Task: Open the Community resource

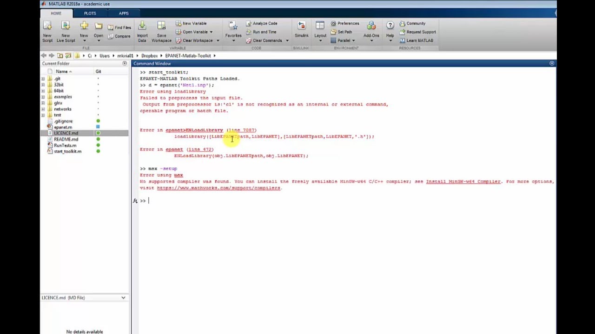Action: pyautogui.click(x=412, y=23)
